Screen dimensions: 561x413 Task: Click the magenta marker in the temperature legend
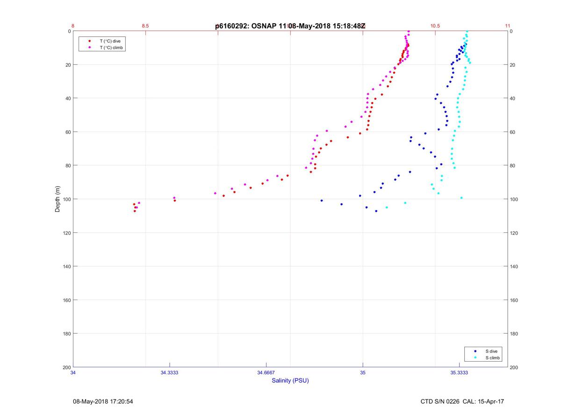[89, 48]
